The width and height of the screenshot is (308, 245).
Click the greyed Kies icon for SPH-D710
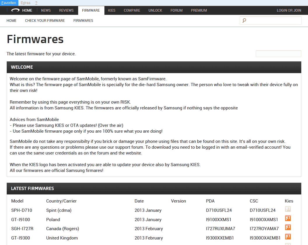click(x=288, y=209)
